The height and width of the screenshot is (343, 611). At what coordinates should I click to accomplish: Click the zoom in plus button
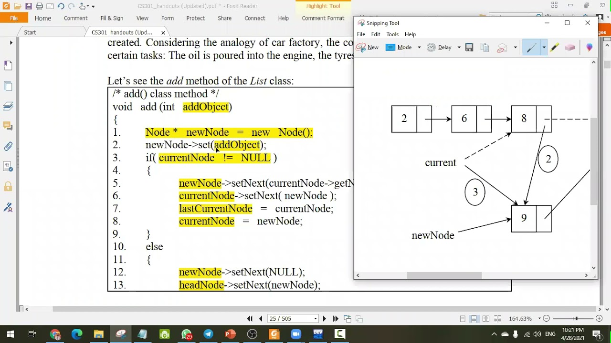coord(599,319)
